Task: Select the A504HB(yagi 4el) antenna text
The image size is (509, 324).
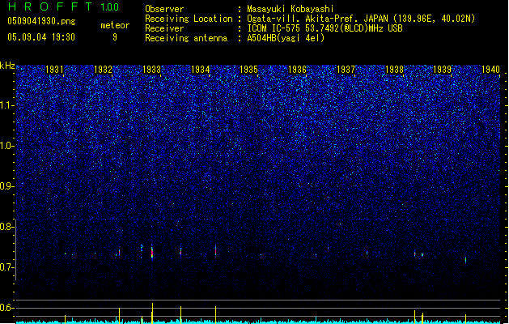Action: click(x=286, y=38)
